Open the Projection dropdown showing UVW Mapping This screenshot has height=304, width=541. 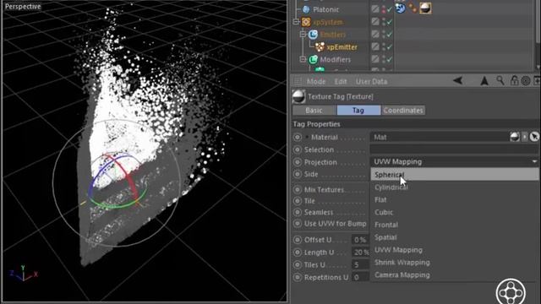[x=455, y=161]
